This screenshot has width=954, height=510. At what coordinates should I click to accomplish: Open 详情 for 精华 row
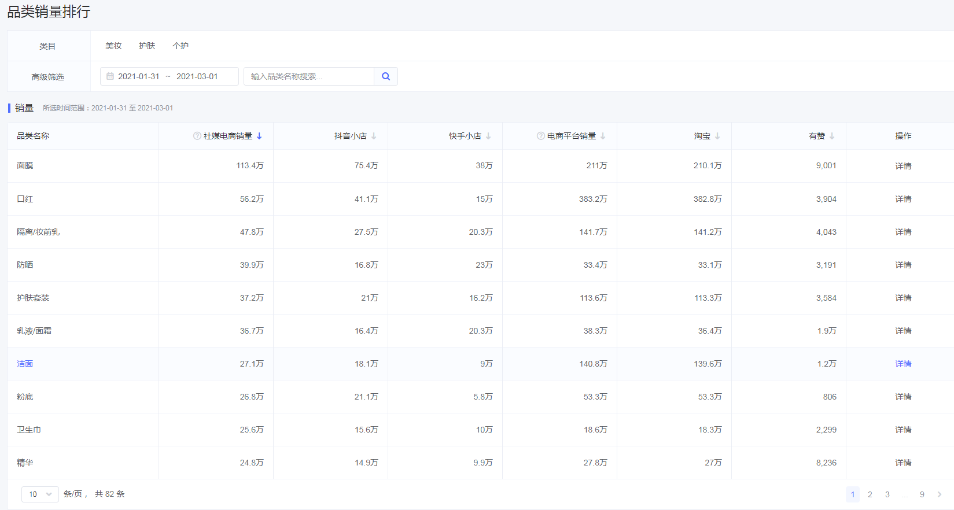tap(903, 463)
